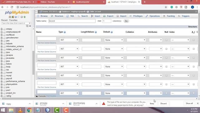This screenshot has height=113, width=200.
Task: Open Type dropdown in sixth row
Action: pyautogui.click(x=69, y=84)
